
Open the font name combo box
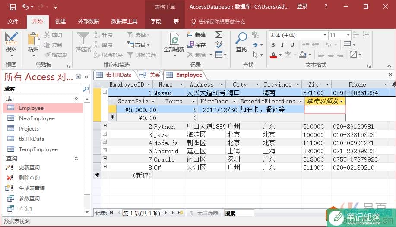[x=298, y=35]
